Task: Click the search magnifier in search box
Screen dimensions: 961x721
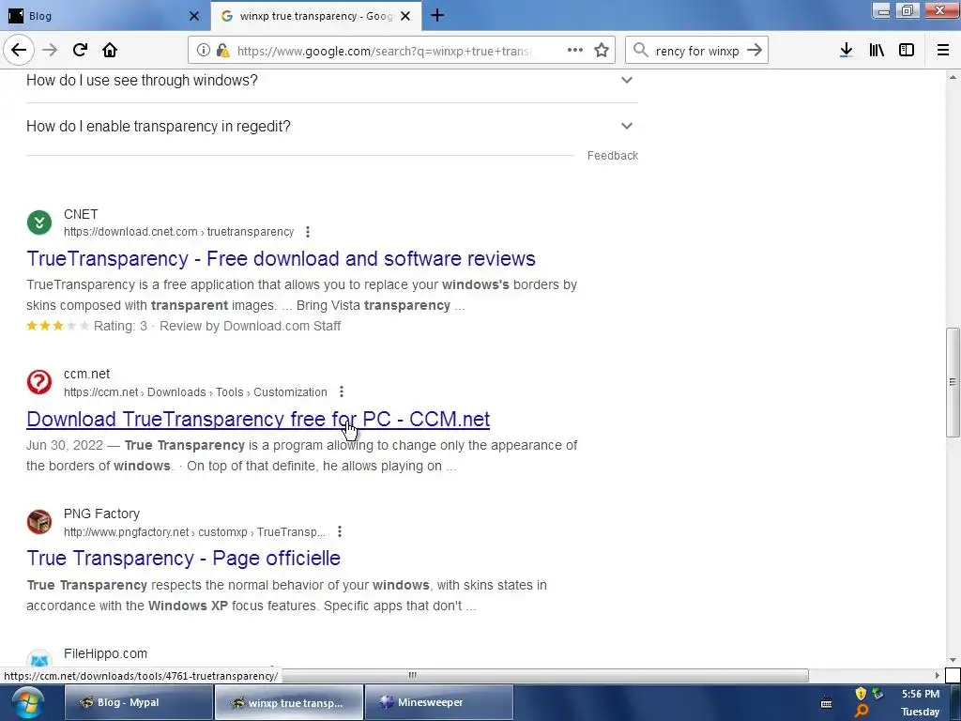Action: coord(640,51)
